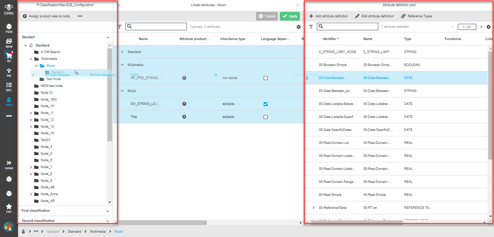Open the filter icon in attribute pool
This screenshot has width=494, height=237.
point(310,26)
